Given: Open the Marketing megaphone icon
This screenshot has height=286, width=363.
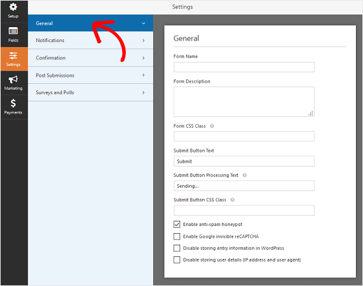Looking at the screenshot, I should [13, 79].
